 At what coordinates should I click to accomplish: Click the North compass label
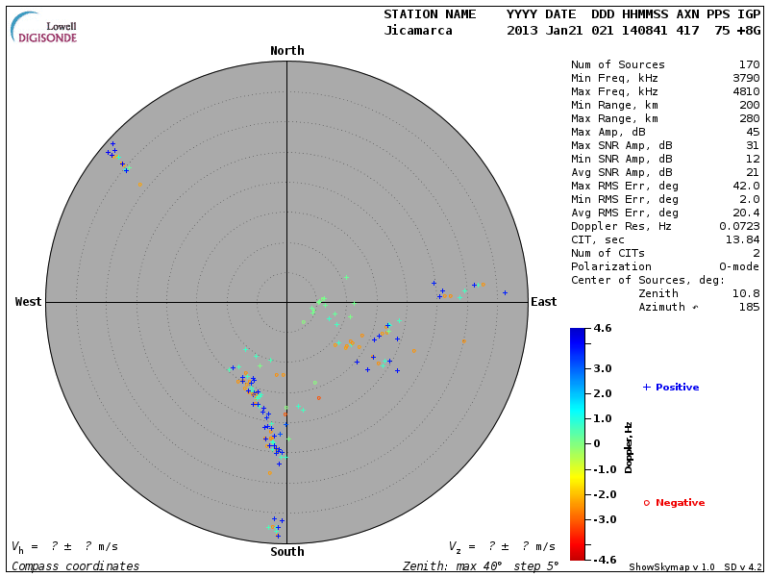[286, 51]
